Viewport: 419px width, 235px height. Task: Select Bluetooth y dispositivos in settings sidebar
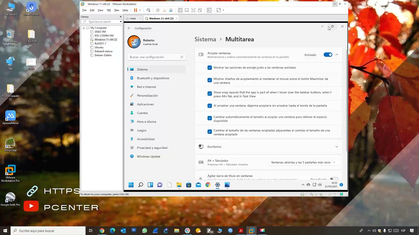coord(153,78)
